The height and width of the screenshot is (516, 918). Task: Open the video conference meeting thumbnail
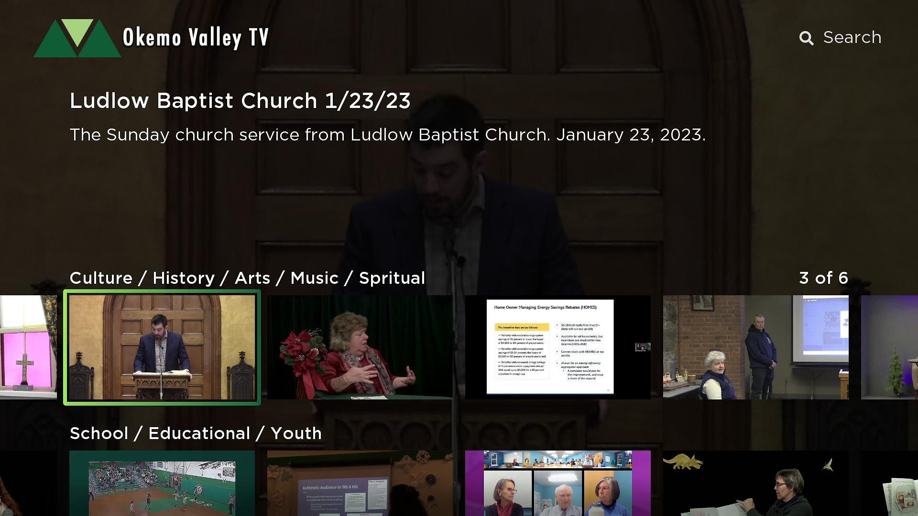click(558, 483)
